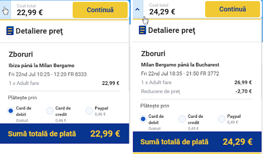Screen dimensions: 266x154
Task: Choose Paypal 0,46 € payment option
Action: [x=89, y=111]
